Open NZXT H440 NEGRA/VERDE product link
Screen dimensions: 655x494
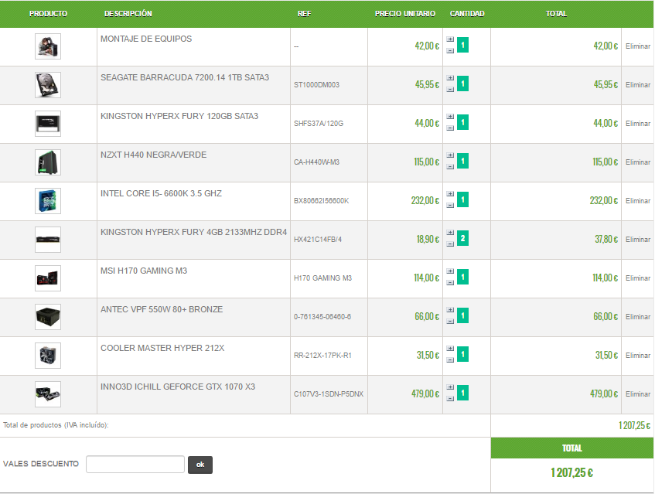pos(153,155)
